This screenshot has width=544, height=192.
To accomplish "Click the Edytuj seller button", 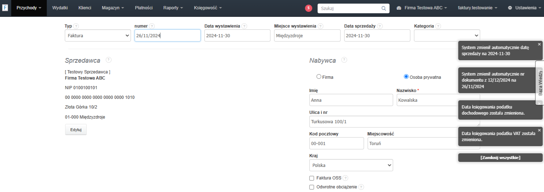I will 76,130.
